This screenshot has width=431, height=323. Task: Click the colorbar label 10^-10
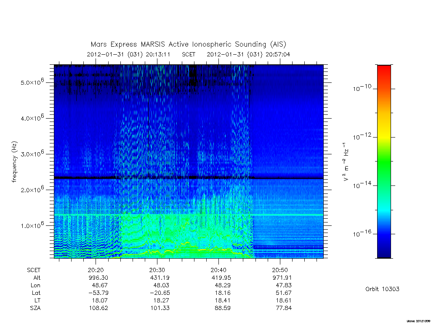coord(362,88)
